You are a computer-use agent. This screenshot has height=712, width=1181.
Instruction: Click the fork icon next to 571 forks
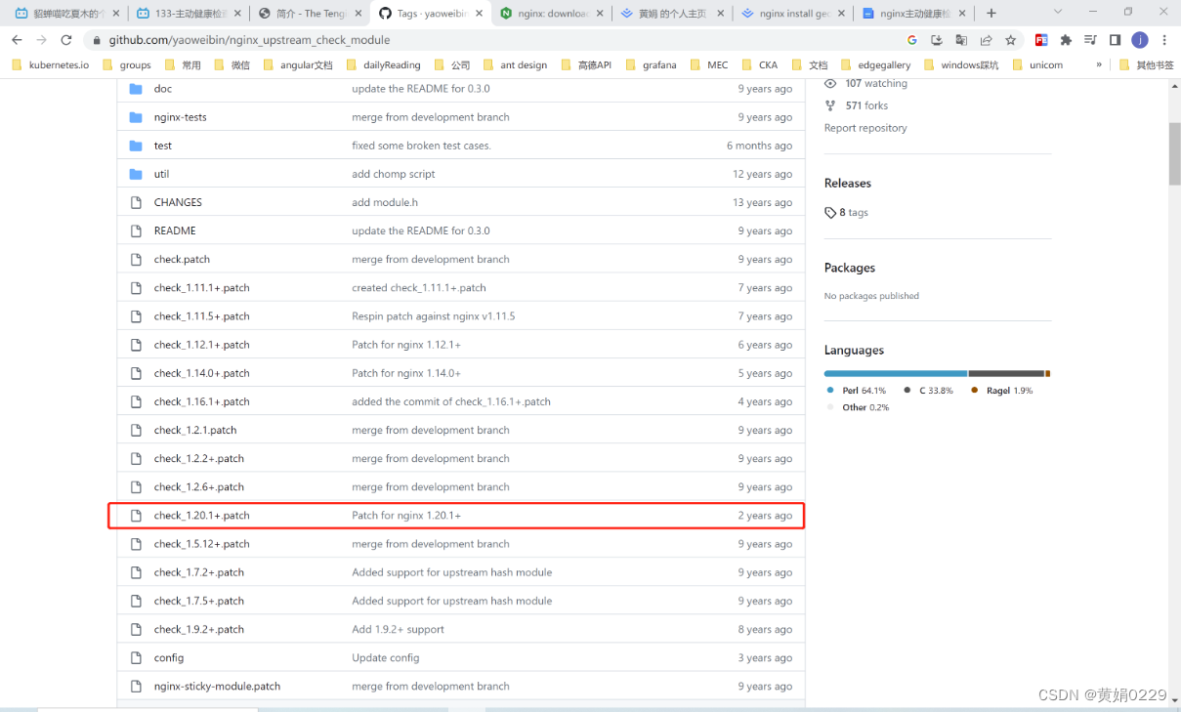coord(830,105)
